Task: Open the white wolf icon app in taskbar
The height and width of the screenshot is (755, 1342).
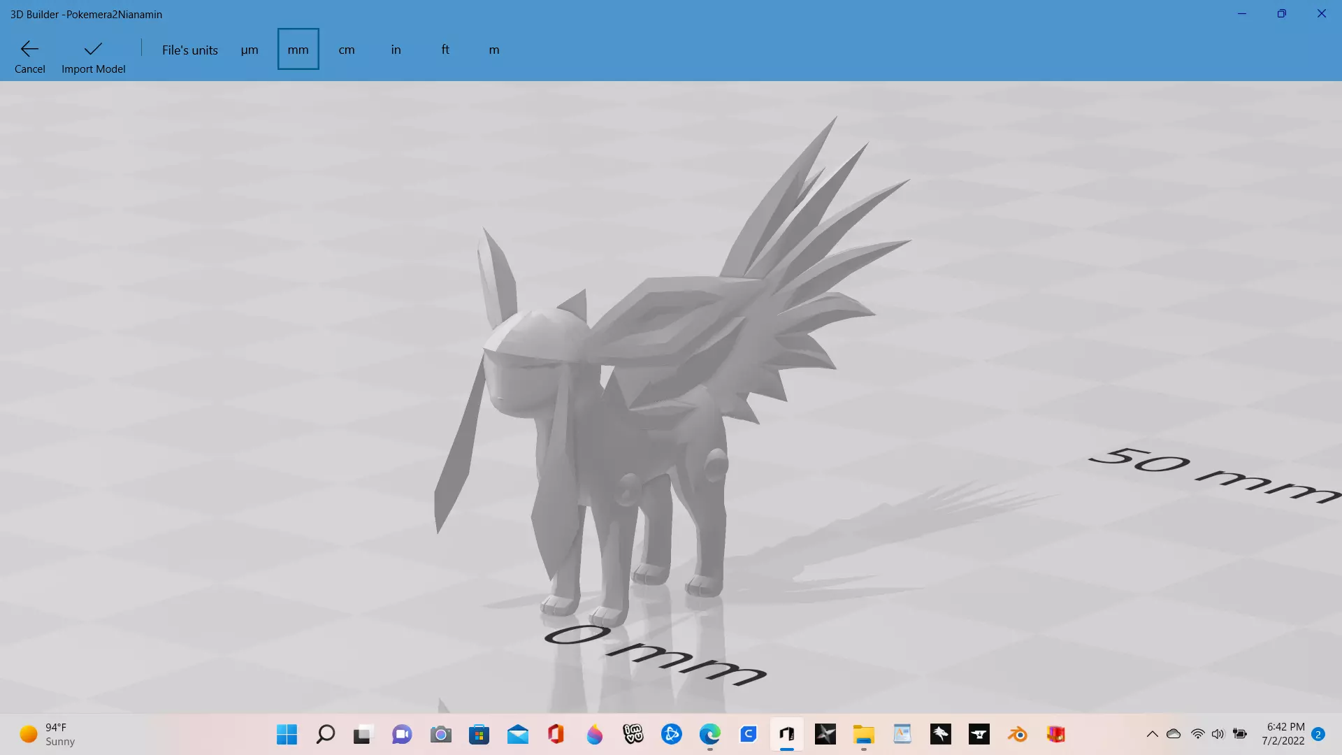Action: coord(941,734)
